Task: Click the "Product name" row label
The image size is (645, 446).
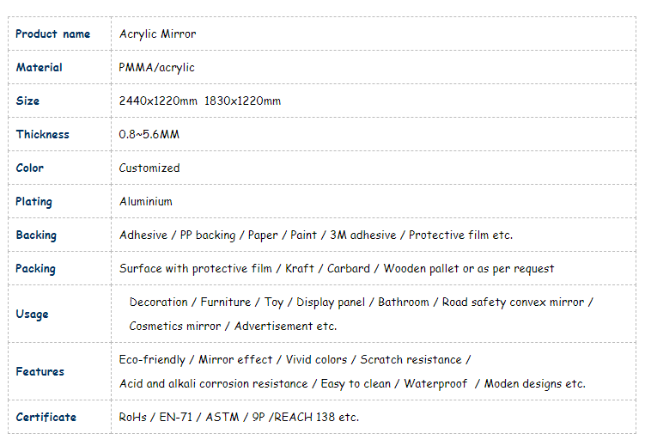Action: point(52,34)
